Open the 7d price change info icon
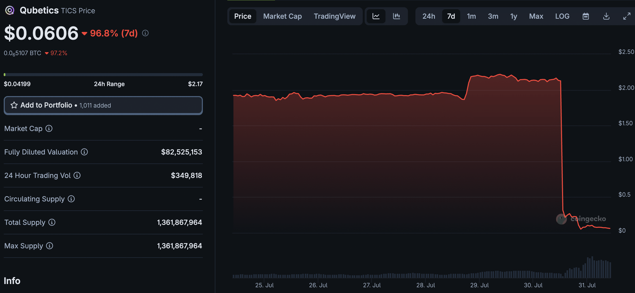The image size is (635, 293). click(145, 33)
